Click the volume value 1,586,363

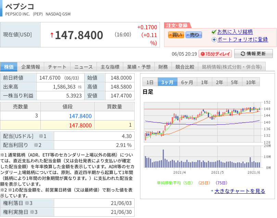pos(64,87)
